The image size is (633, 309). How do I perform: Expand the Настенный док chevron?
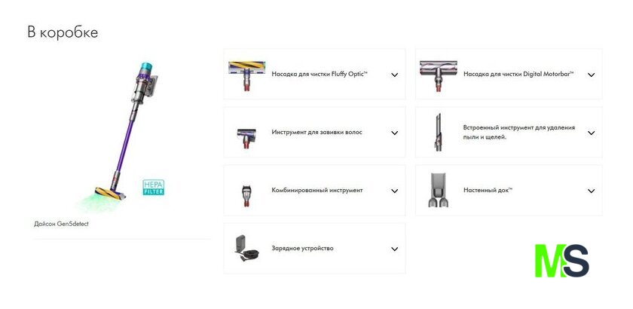click(591, 191)
